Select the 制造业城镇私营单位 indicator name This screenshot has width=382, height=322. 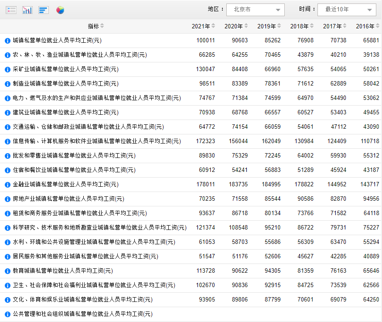pos(65,84)
